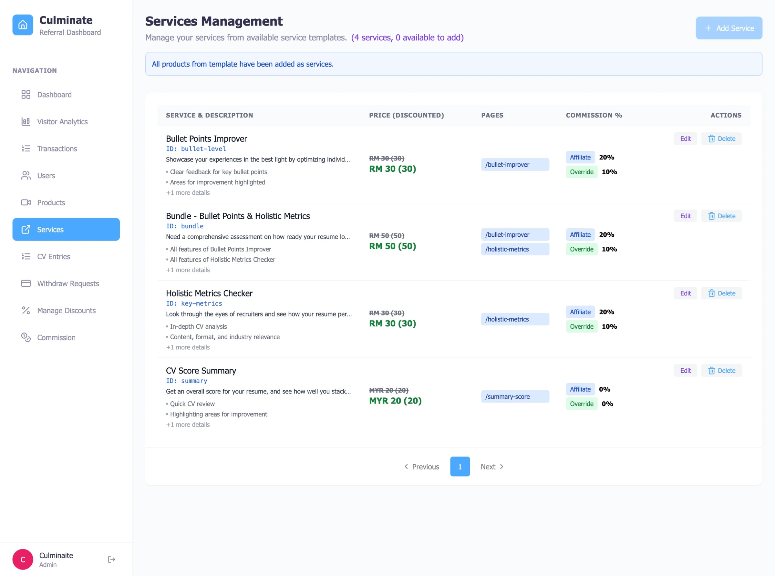775x576 pixels.
Task: Click /bullet-improver tag in Bullet Points Improver row
Action: click(x=515, y=165)
